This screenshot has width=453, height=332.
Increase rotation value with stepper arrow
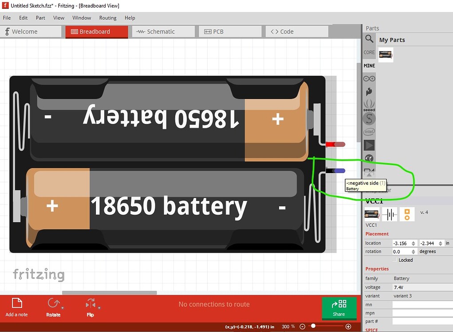pyautogui.click(x=414, y=250)
